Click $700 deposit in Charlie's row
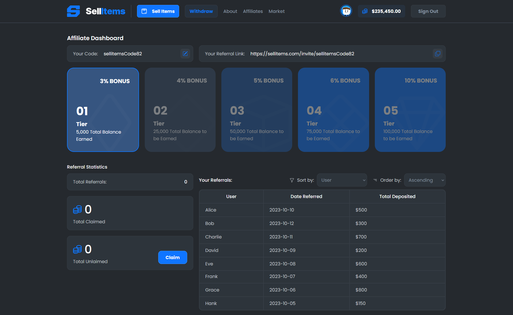The width and height of the screenshot is (513, 315). tap(361, 237)
